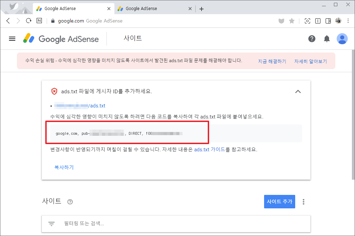View site security lock info
This screenshot has width=355, height=236.
tap(53, 21)
